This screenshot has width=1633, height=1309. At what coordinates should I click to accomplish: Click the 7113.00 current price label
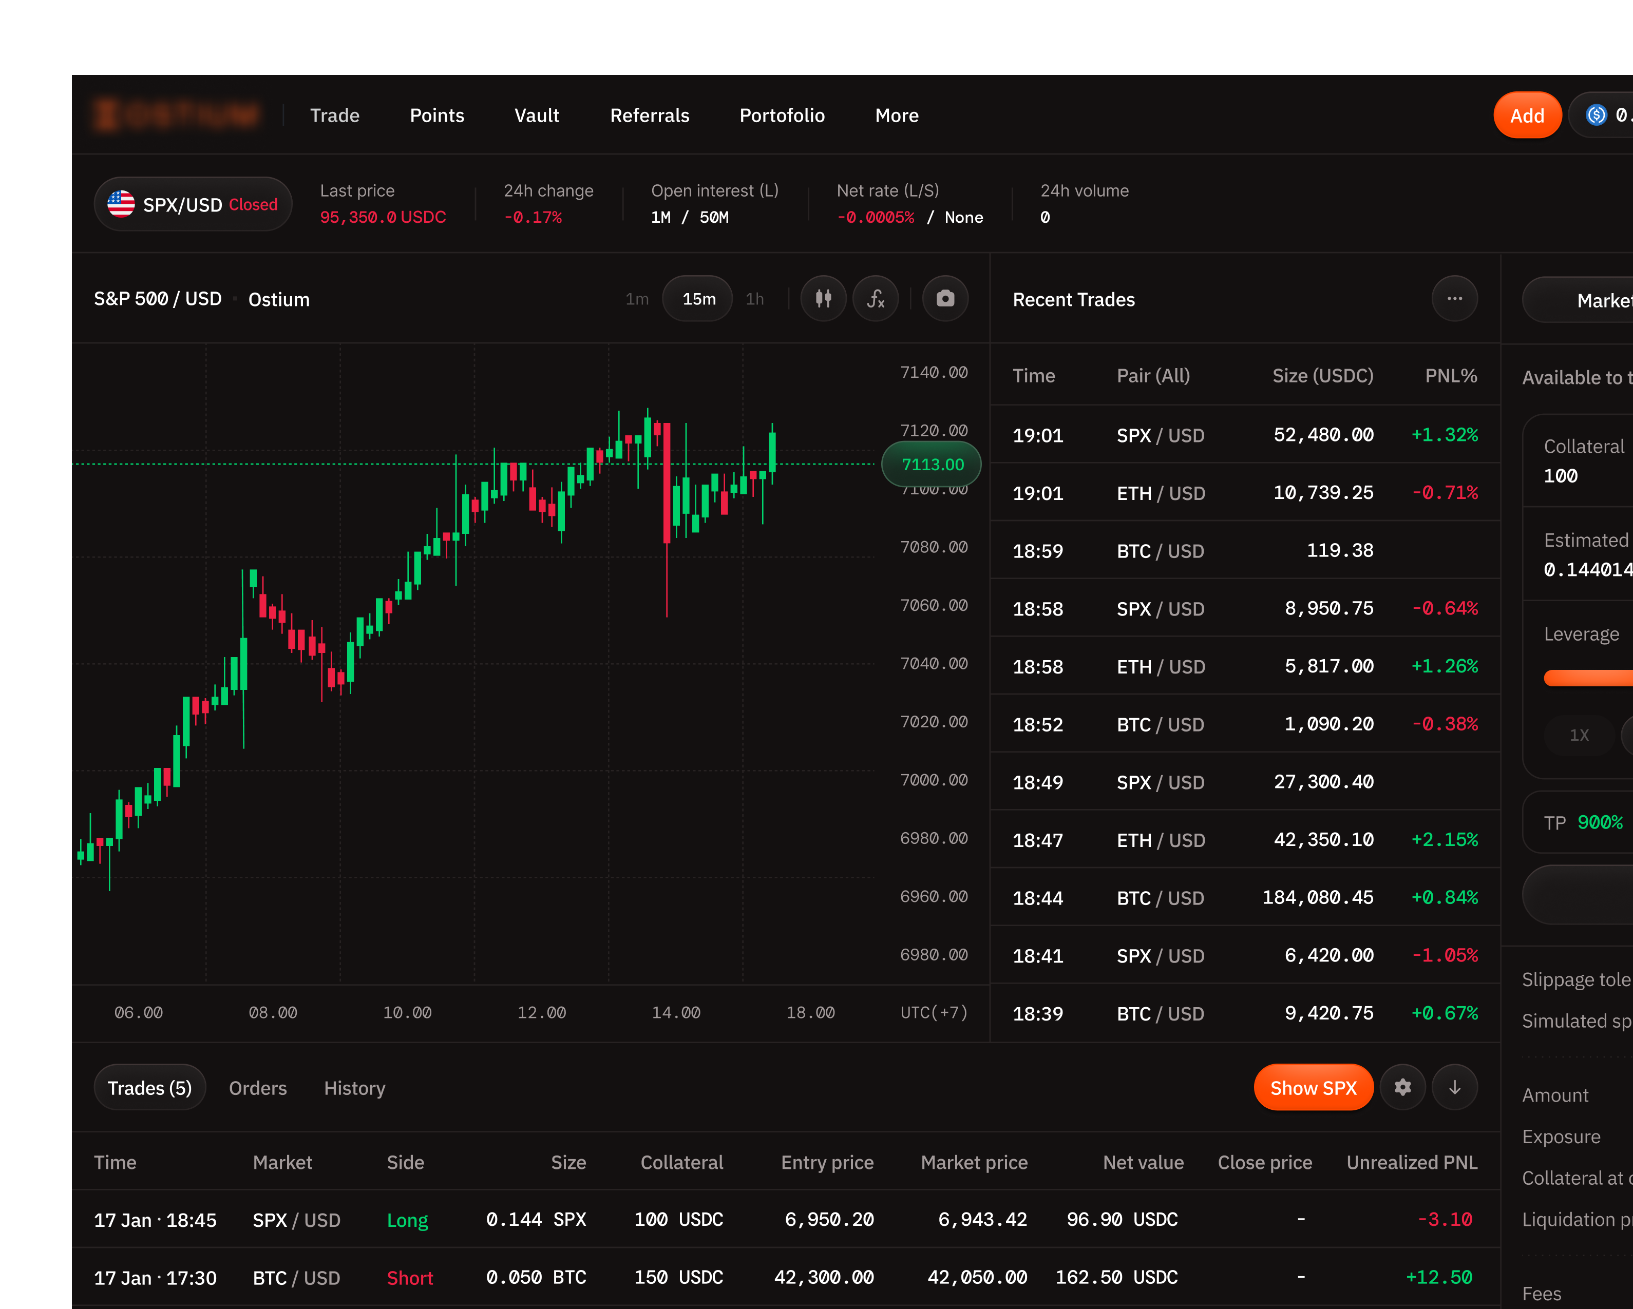932,464
